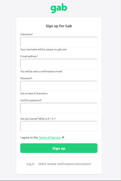Image resolution: width=121 pixels, height=181 pixels.
Task: Click the Username* field label
Action: (27, 34)
